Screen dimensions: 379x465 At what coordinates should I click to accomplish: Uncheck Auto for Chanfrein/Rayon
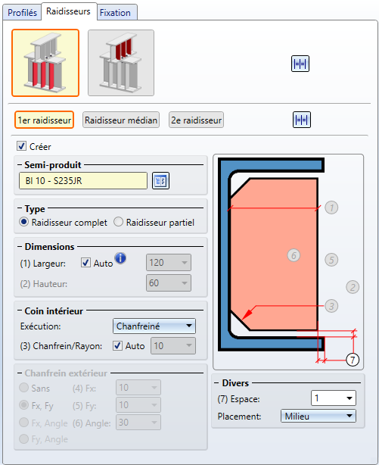117,345
